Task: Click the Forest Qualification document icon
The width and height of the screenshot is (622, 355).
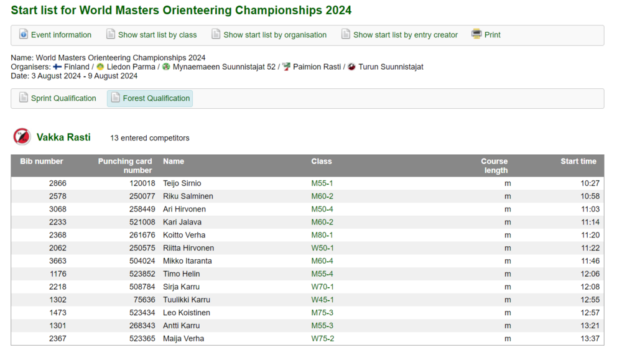Action: point(115,98)
